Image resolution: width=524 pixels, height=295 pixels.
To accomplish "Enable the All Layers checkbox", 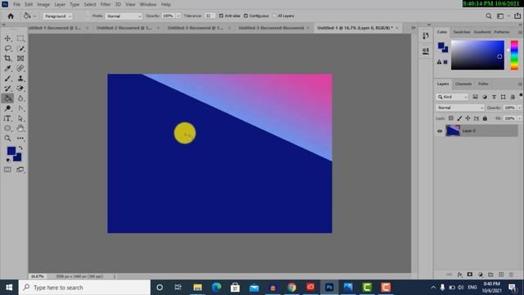I will pos(274,16).
